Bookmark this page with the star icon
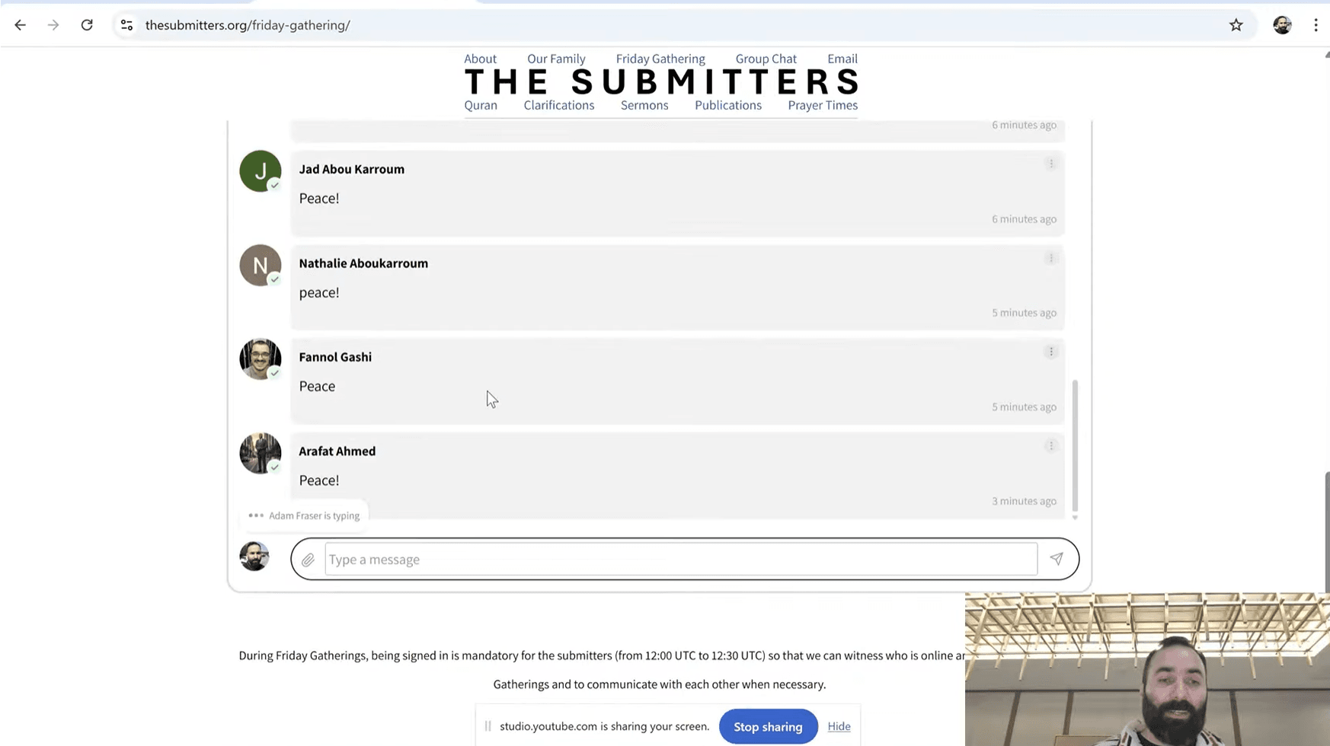 click(1236, 25)
